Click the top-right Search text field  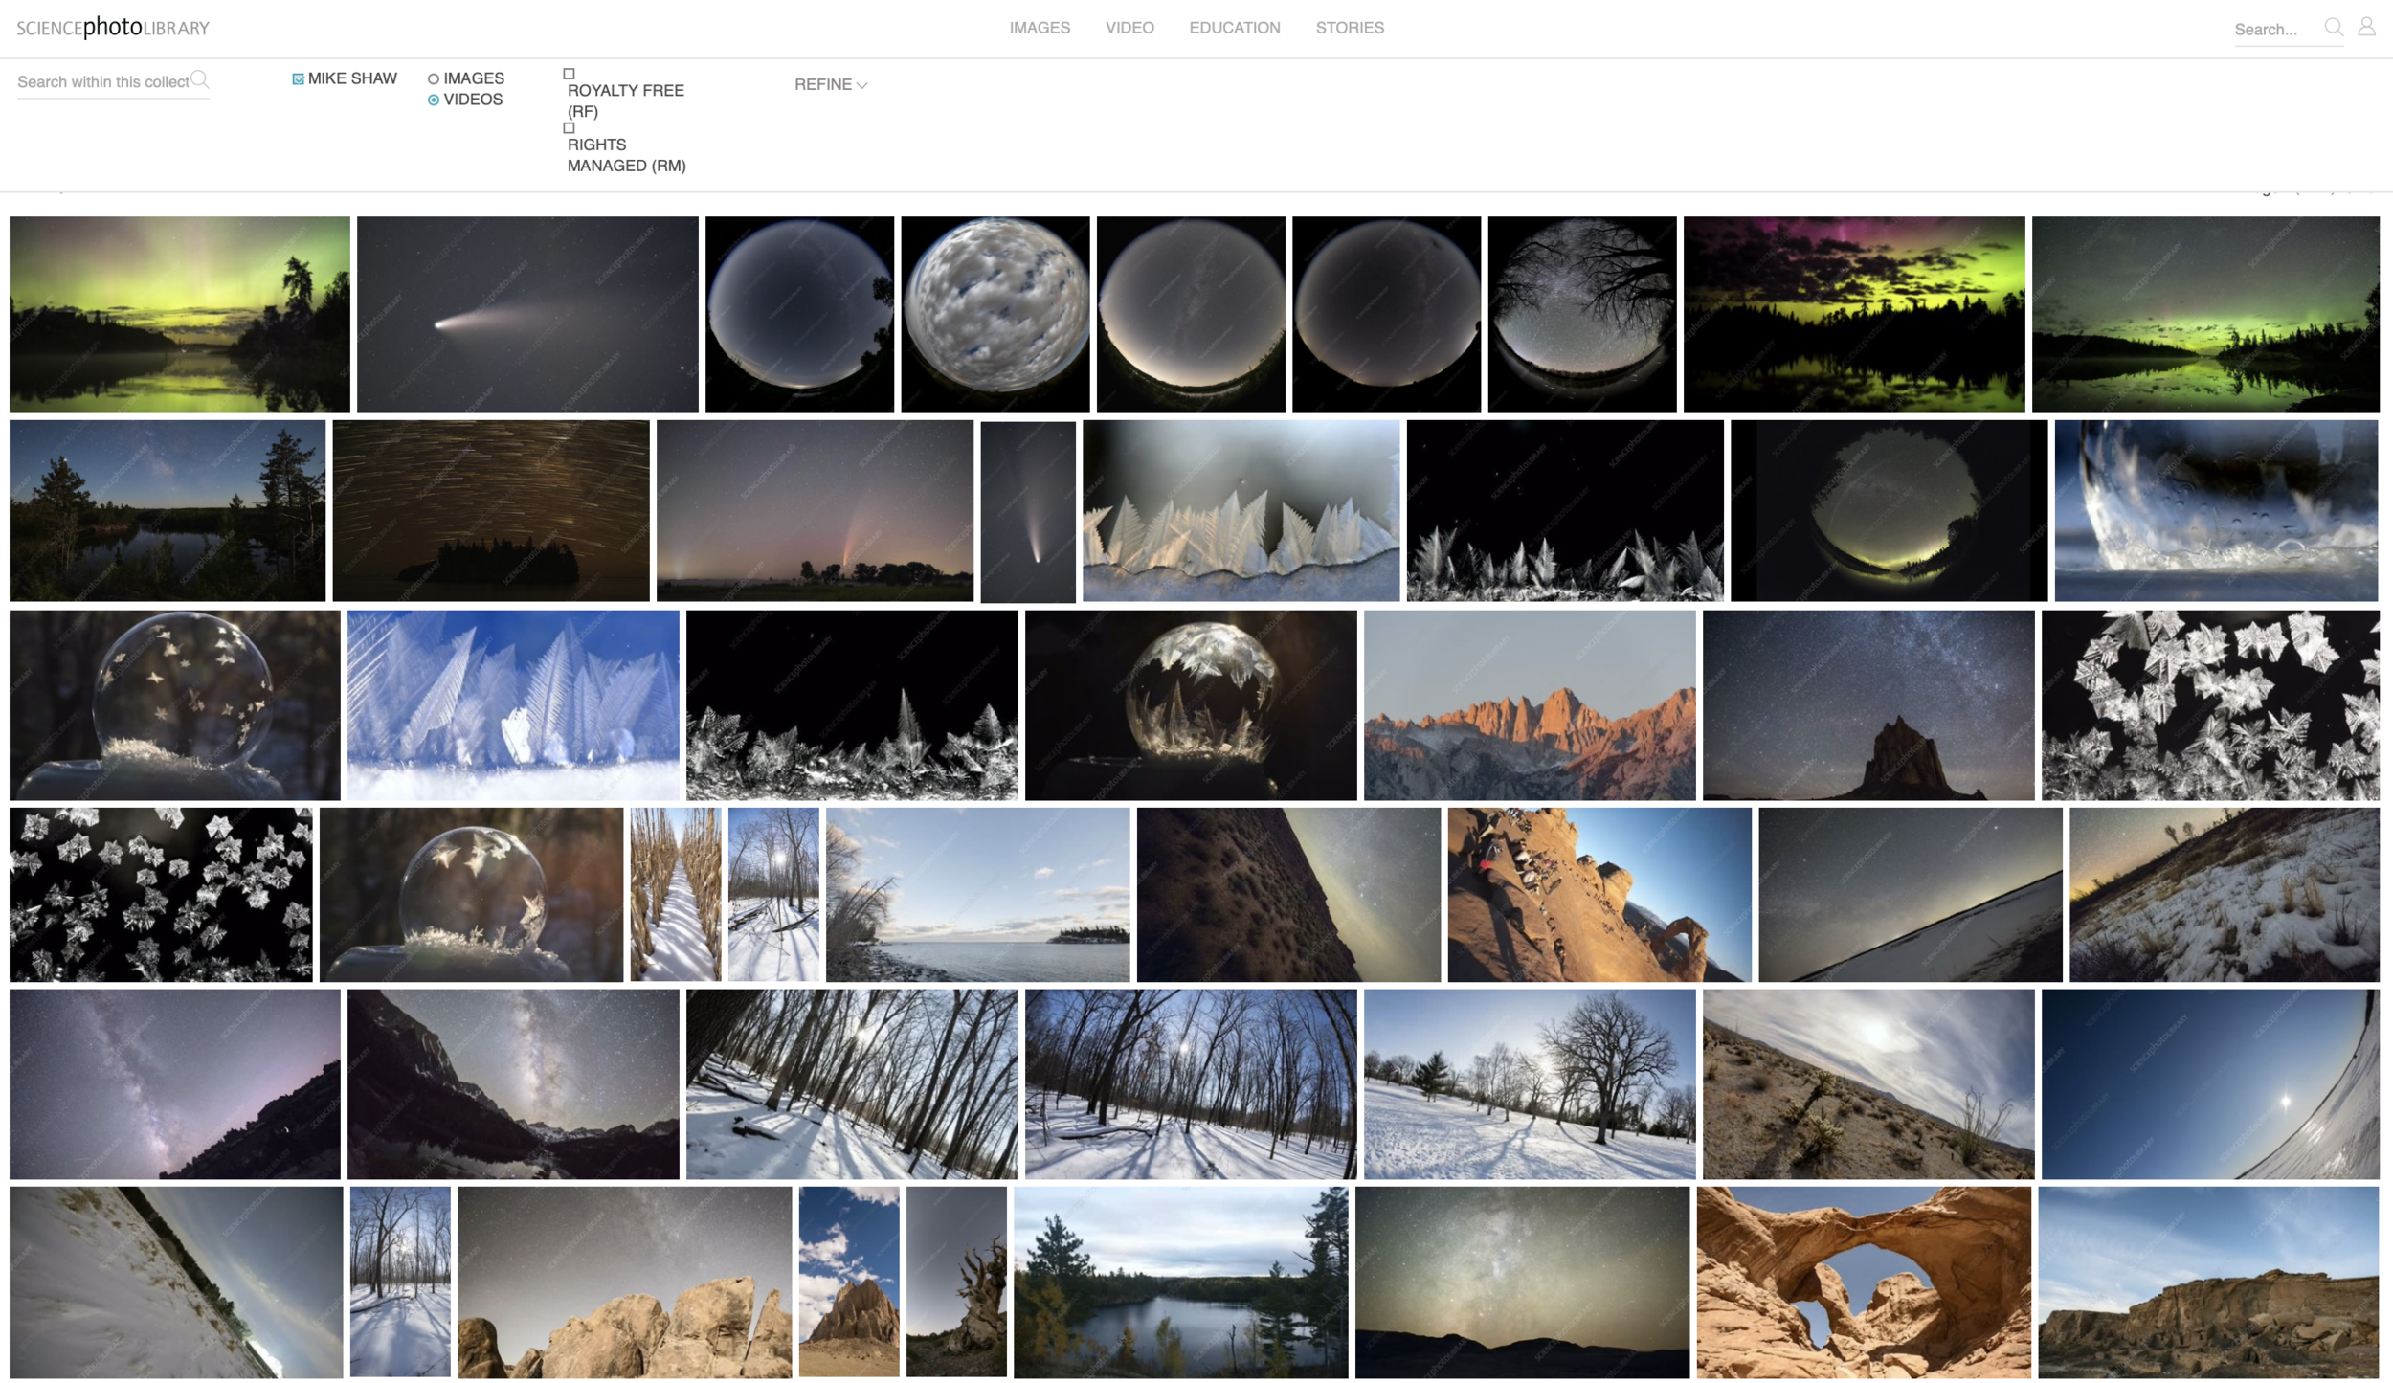[x=2273, y=30]
